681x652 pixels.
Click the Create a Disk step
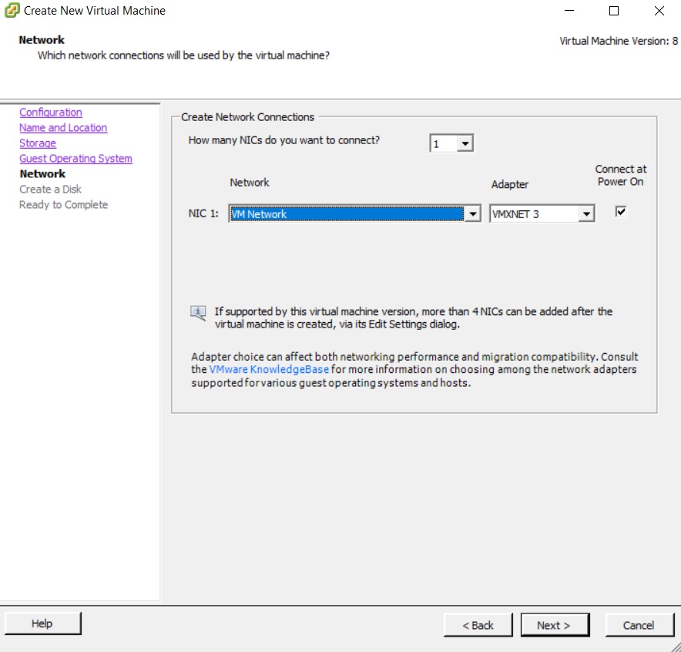click(x=50, y=190)
